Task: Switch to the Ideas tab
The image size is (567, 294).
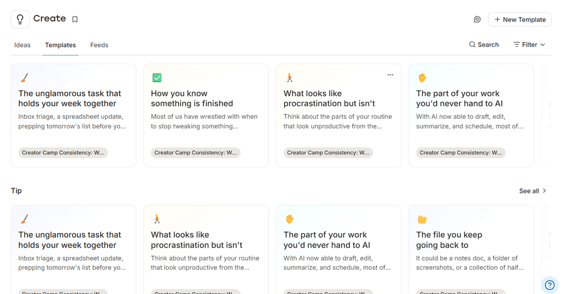Action: click(x=22, y=45)
